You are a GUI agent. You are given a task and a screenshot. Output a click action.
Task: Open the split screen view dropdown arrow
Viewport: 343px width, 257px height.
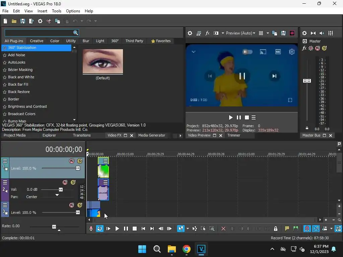coord(223,33)
